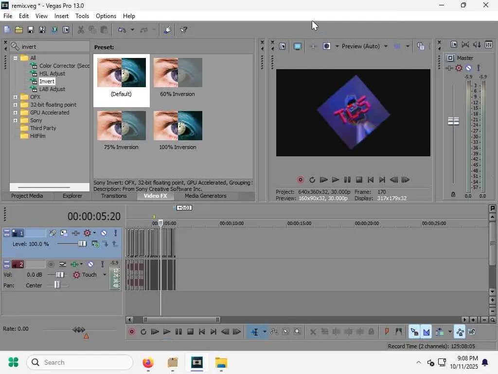Click Stop in the preview window transport
Screen dimensions: 498x374
(x=359, y=180)
